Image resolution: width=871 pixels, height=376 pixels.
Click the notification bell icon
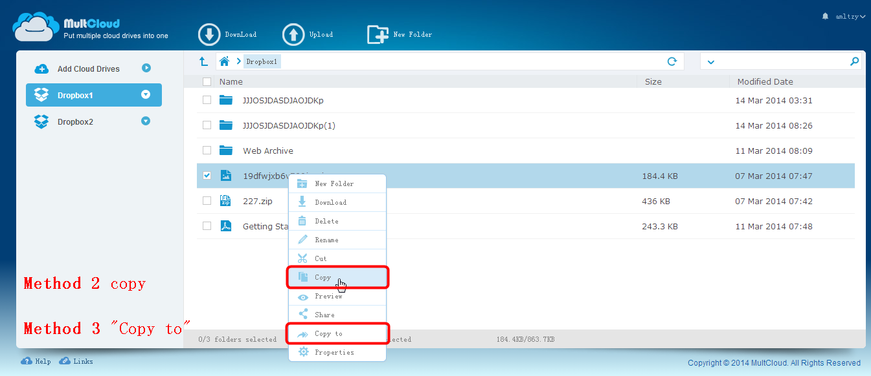(x=825, y=16)
